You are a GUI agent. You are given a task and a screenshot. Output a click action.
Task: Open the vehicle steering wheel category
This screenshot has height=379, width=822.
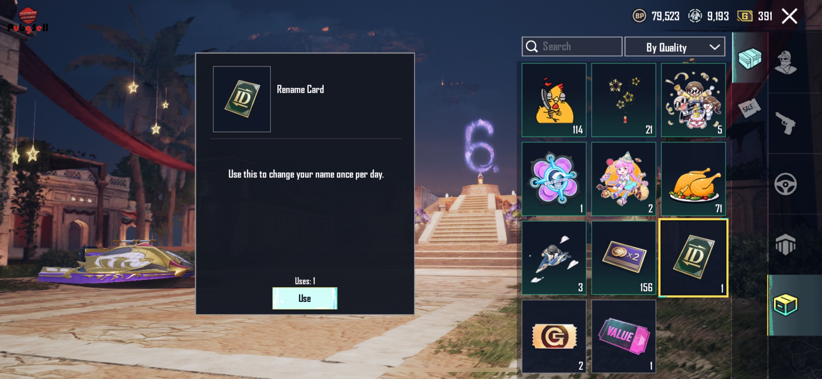tap(785, 184)
